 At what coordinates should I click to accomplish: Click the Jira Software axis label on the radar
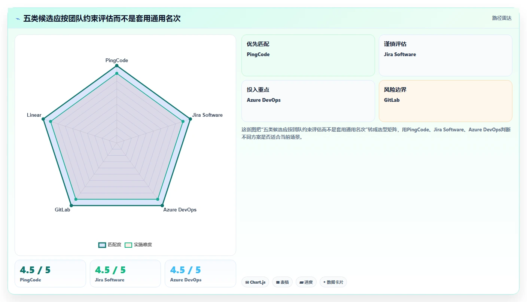click(x=207, y=115)
